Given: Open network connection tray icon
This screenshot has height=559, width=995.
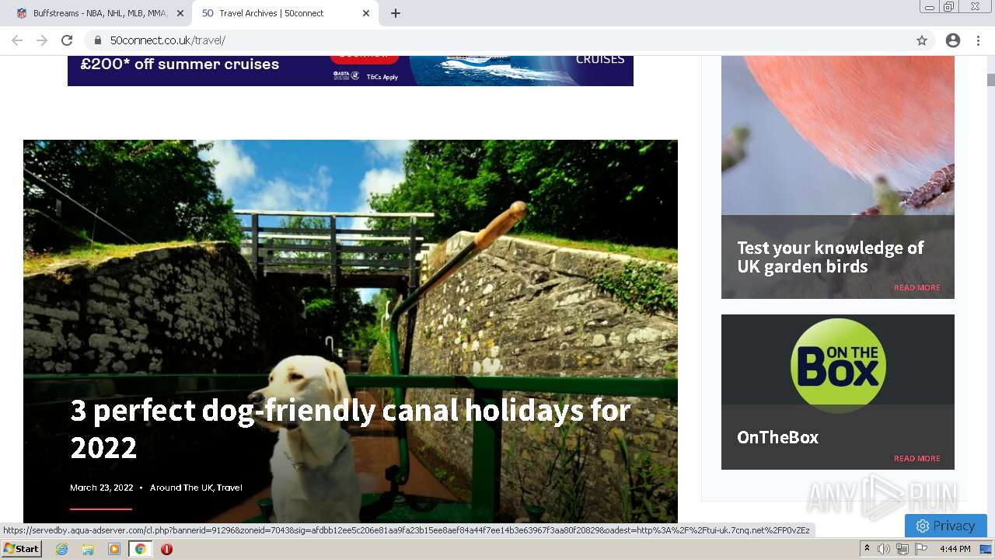Looking at the screenshot, I should click(x=902, y=549).
